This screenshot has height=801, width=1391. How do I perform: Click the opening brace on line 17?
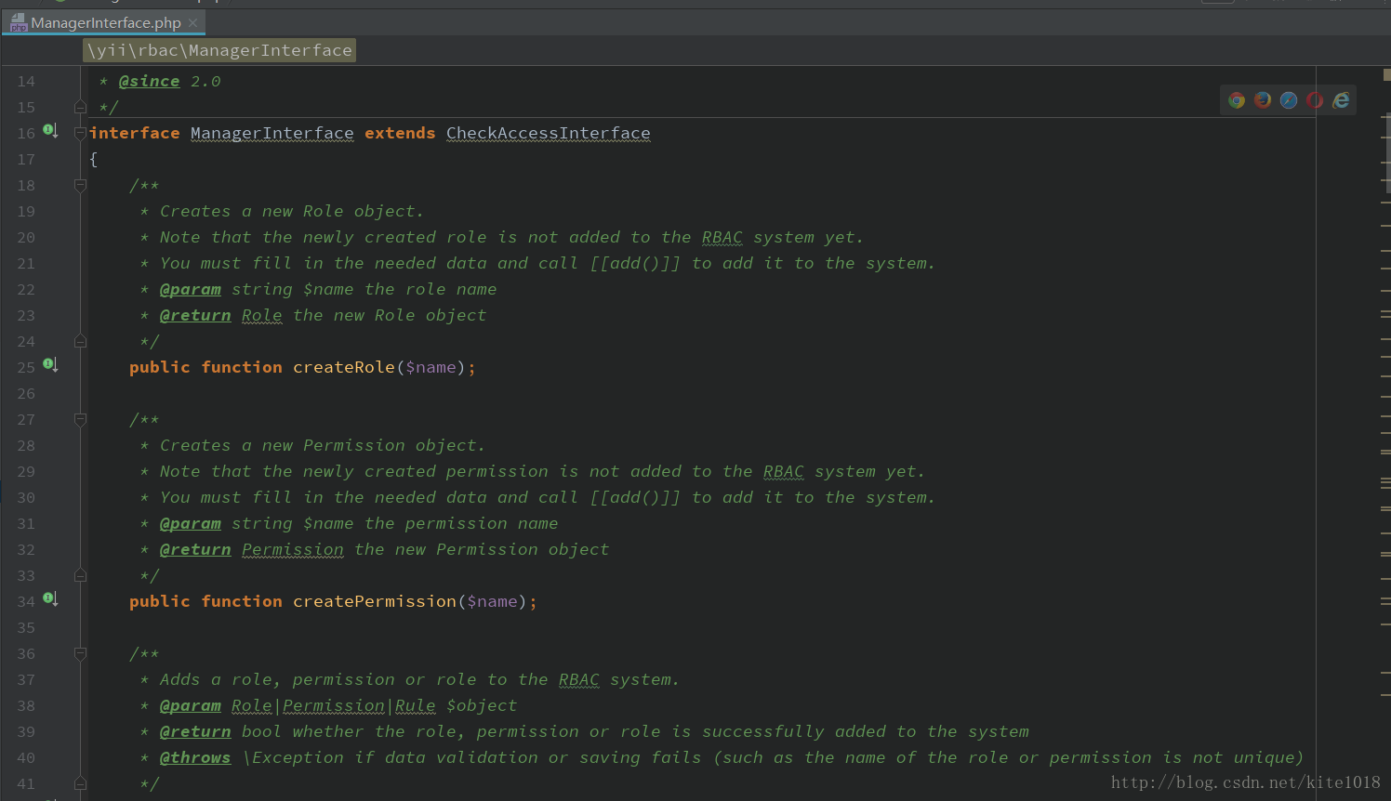pos(93,160)
